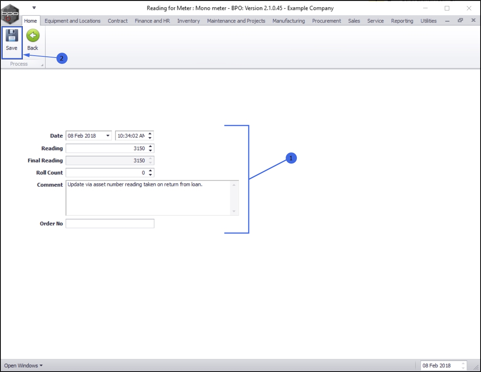The height and width of the screenshot is (372, 481).
Task: Maximize the BPO application window
Action: click(447, 8)
